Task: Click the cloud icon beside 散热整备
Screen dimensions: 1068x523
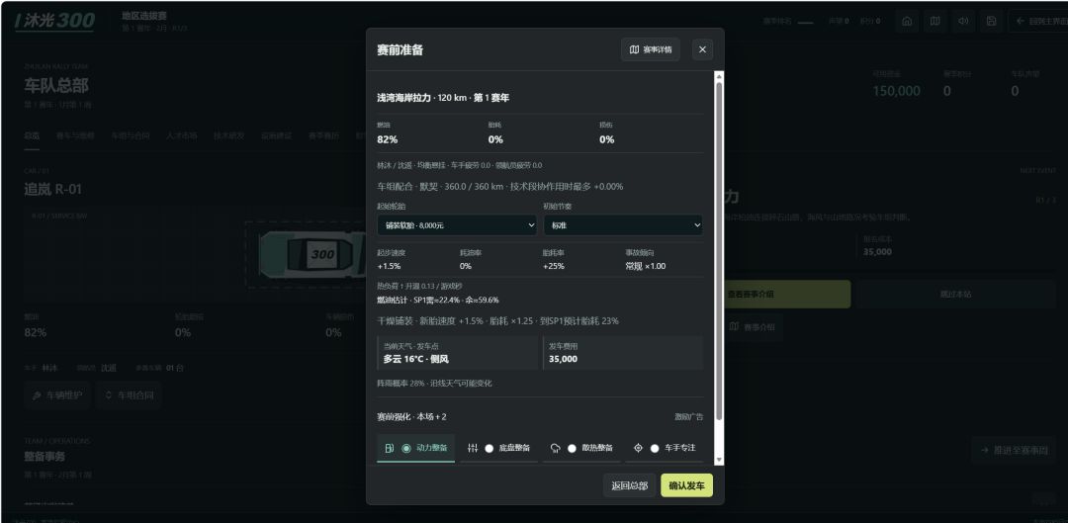Action: [556, 448]
